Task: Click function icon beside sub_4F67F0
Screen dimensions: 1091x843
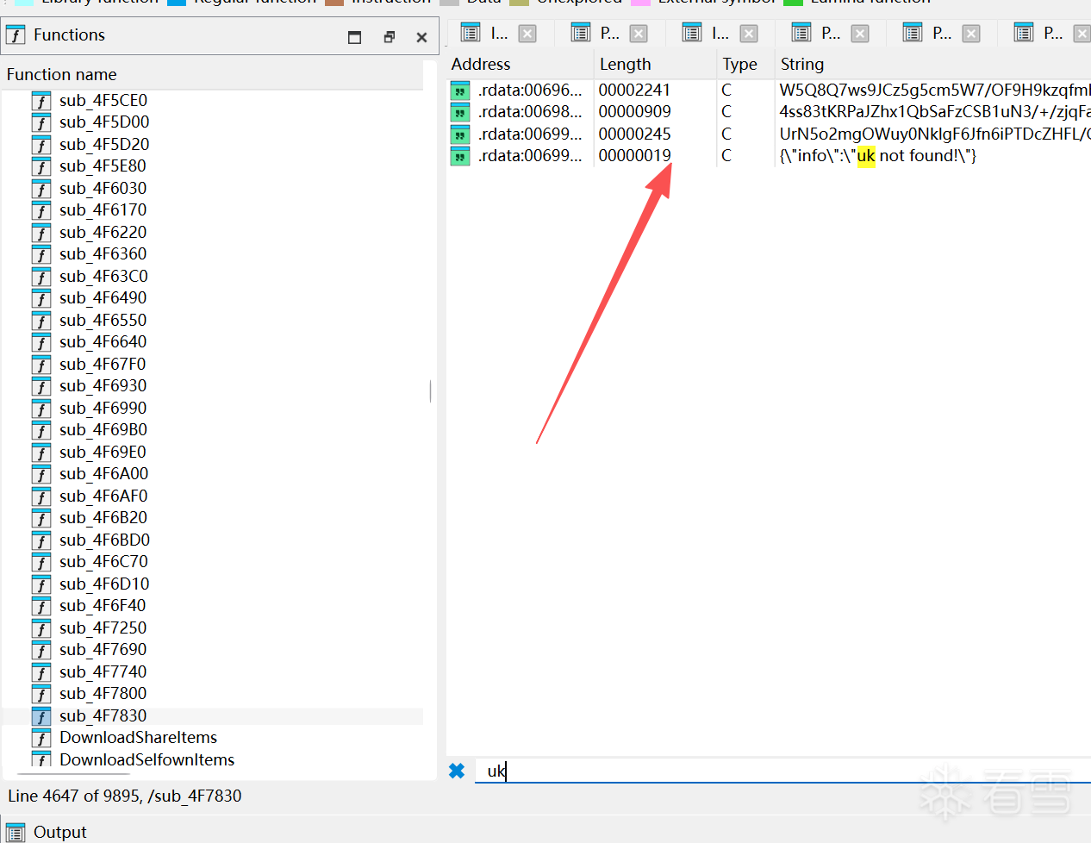Action: tap(41, 365)
